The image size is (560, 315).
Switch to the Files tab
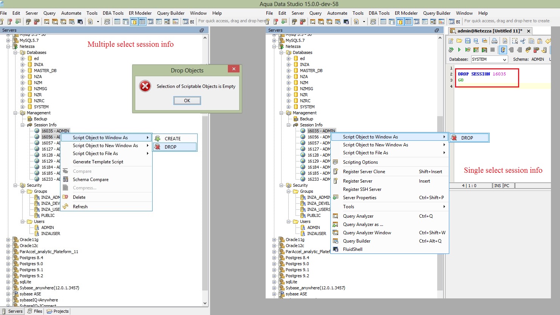tap(35, 311)
